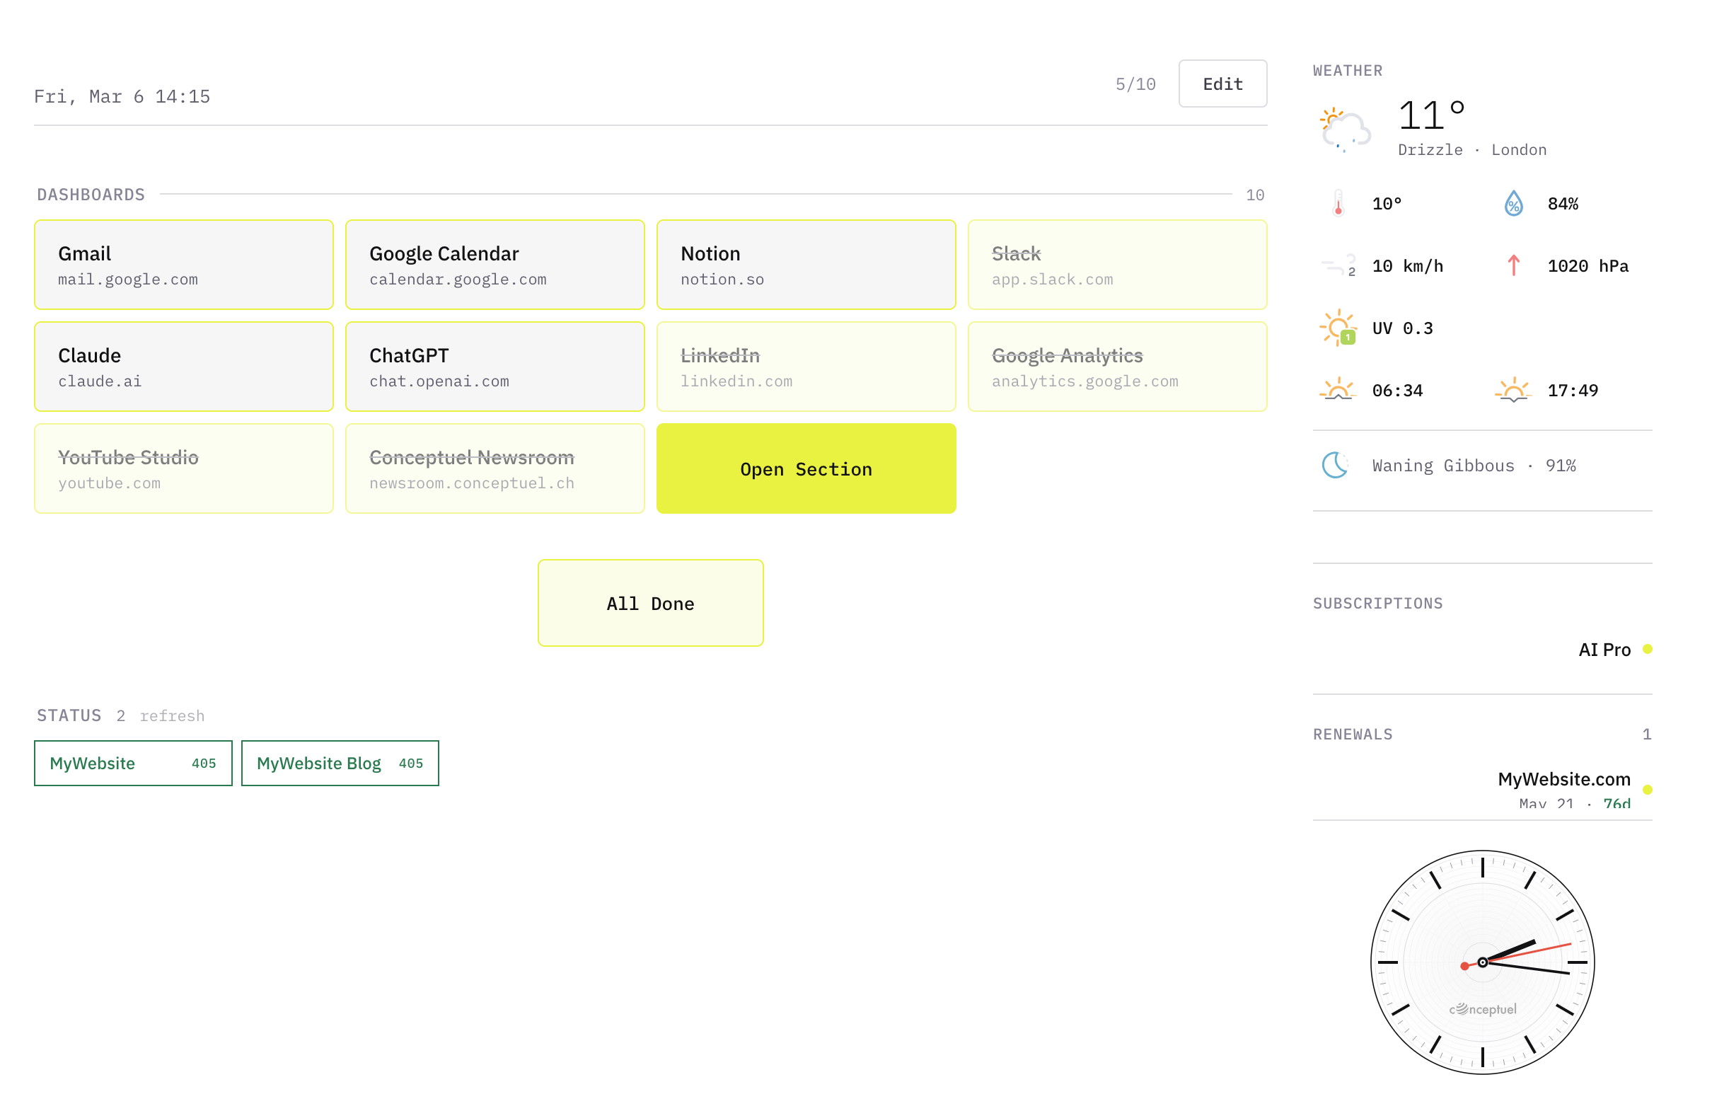The height and width of the screenshot is (1111, 1712).
Task: Select the SUBSCRIPTIONS section header
Action: (x=1377, y=603)
